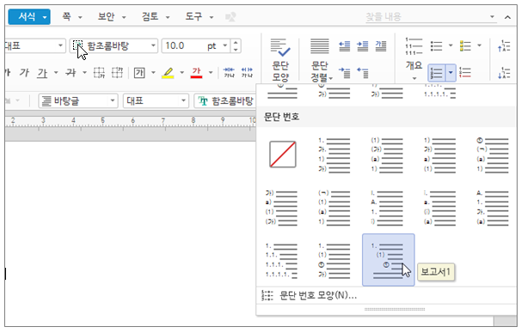Click the boxed 가 character border icon

tap(139, 72)
